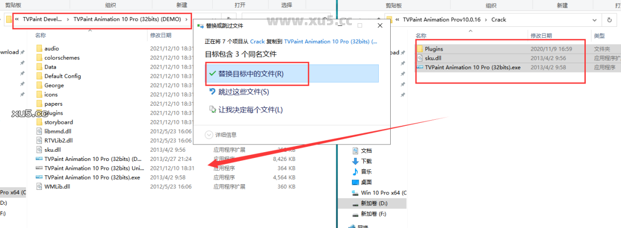Click the Plugins folder icon in Crack window
Image resolution: width=621 pixels, height=228 pixels.
[x=420, y=49]
